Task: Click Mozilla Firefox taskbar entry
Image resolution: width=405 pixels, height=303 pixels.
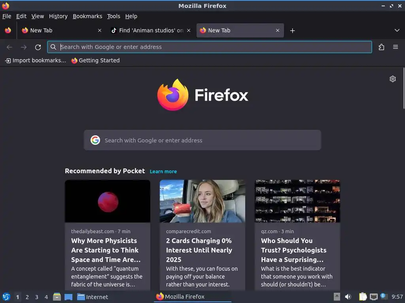Action: [193, 297]
